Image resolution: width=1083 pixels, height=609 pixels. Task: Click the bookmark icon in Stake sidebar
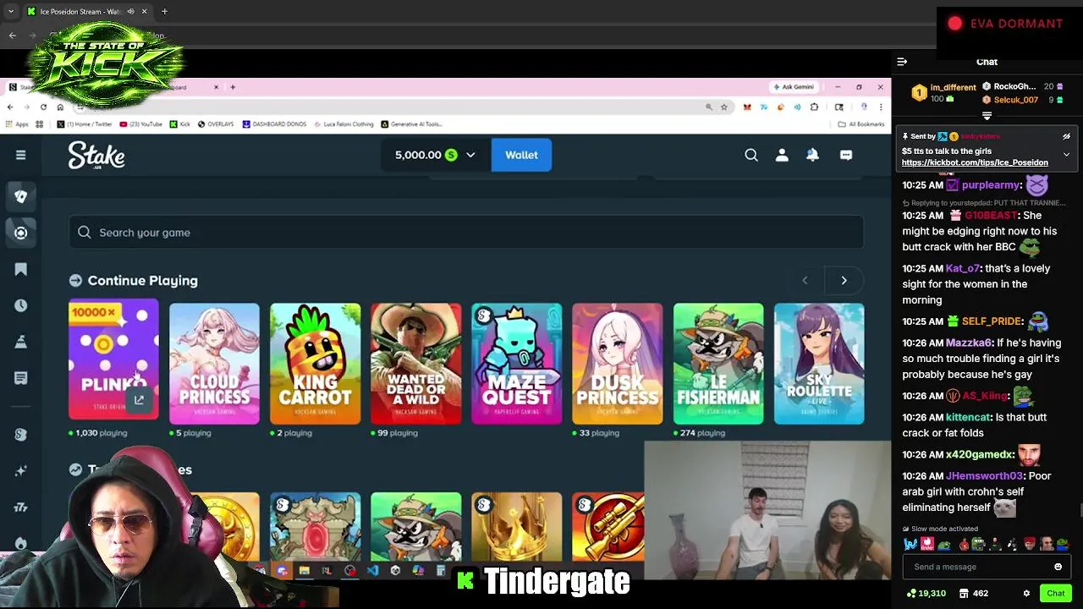tap(20, 269)
